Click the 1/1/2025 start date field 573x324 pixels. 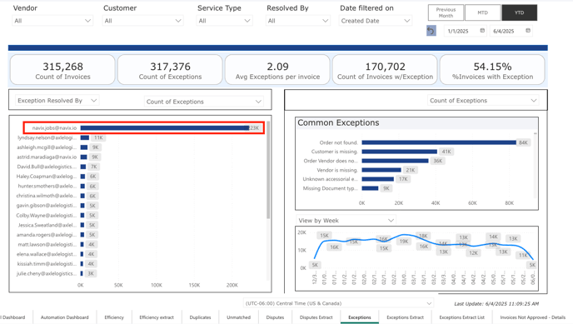click(458, 31)
